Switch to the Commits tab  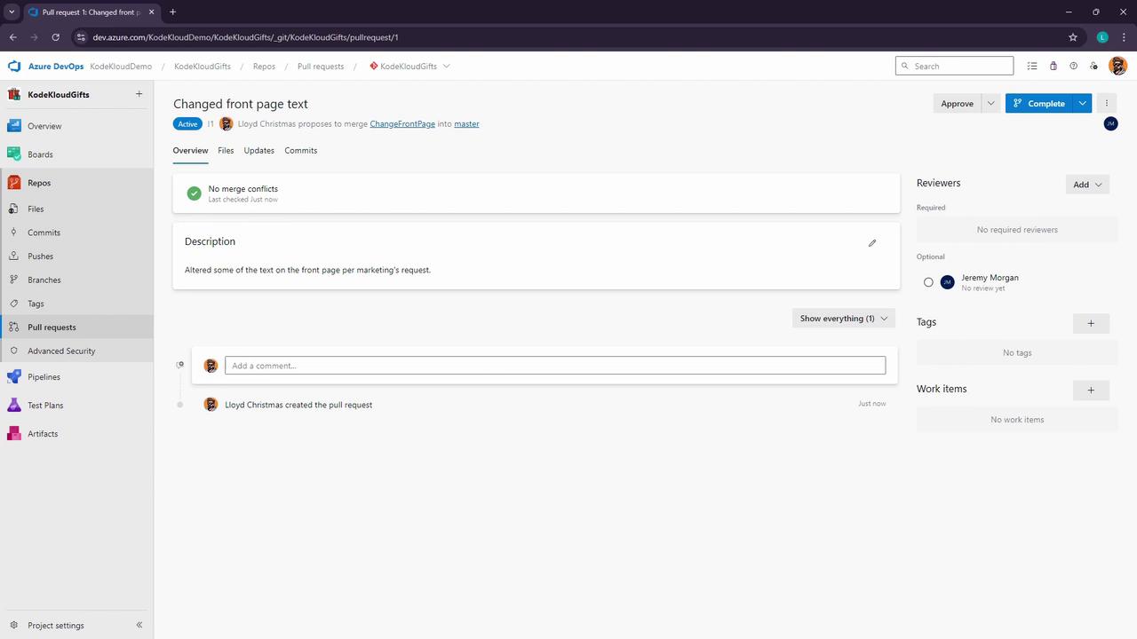tap(301, 150)
